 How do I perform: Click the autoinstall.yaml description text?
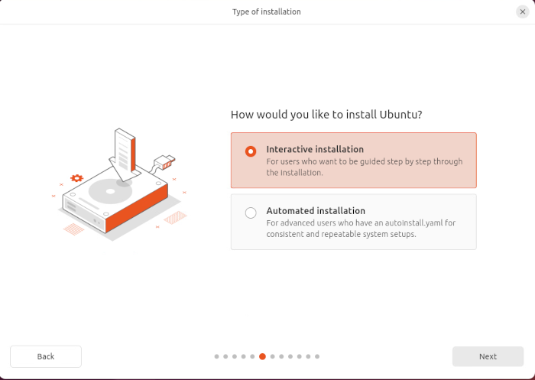pos(361,229)
